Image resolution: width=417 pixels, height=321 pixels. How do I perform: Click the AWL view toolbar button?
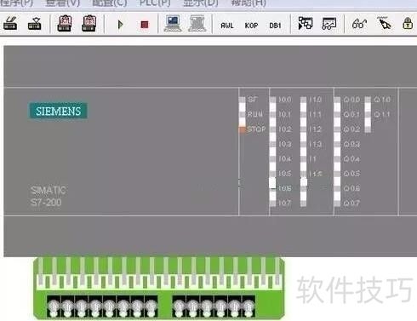pos(227,26)
